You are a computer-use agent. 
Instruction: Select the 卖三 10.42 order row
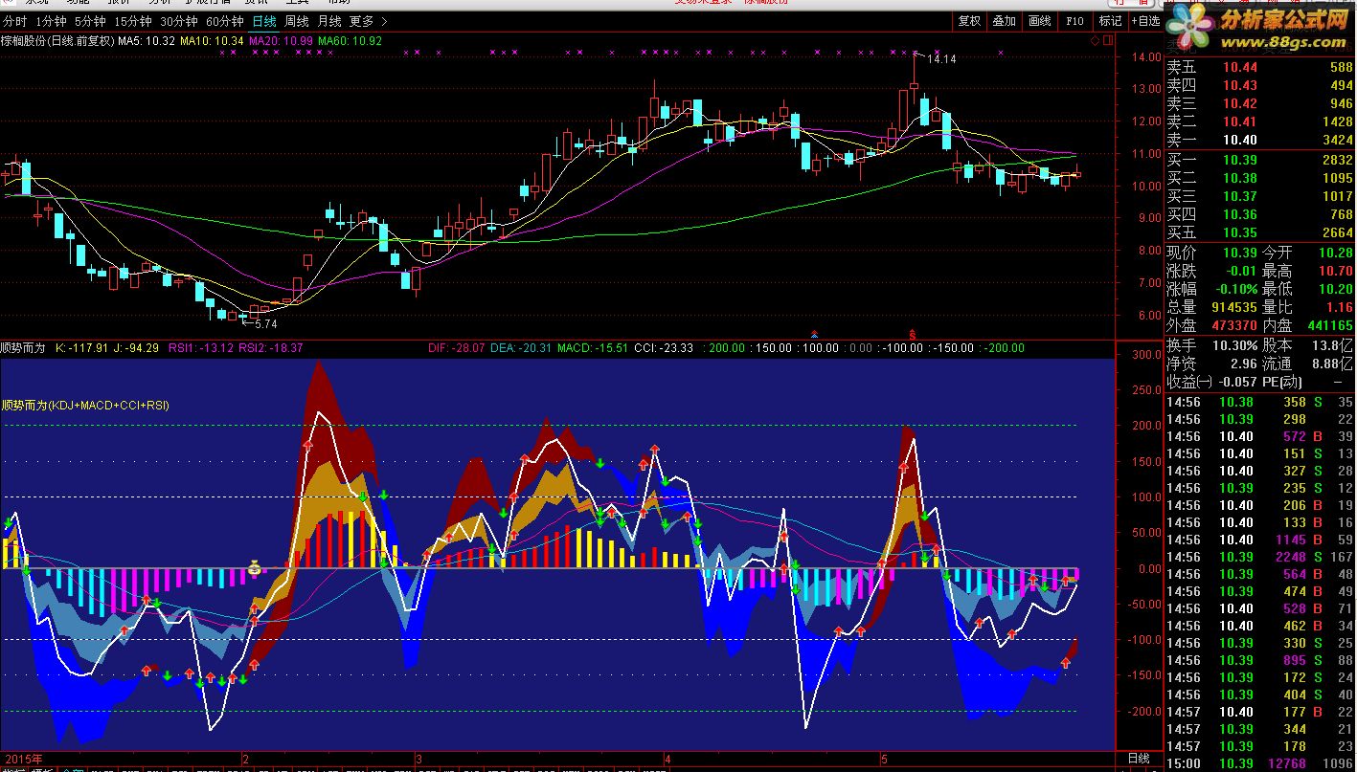tap(1260, 103)
